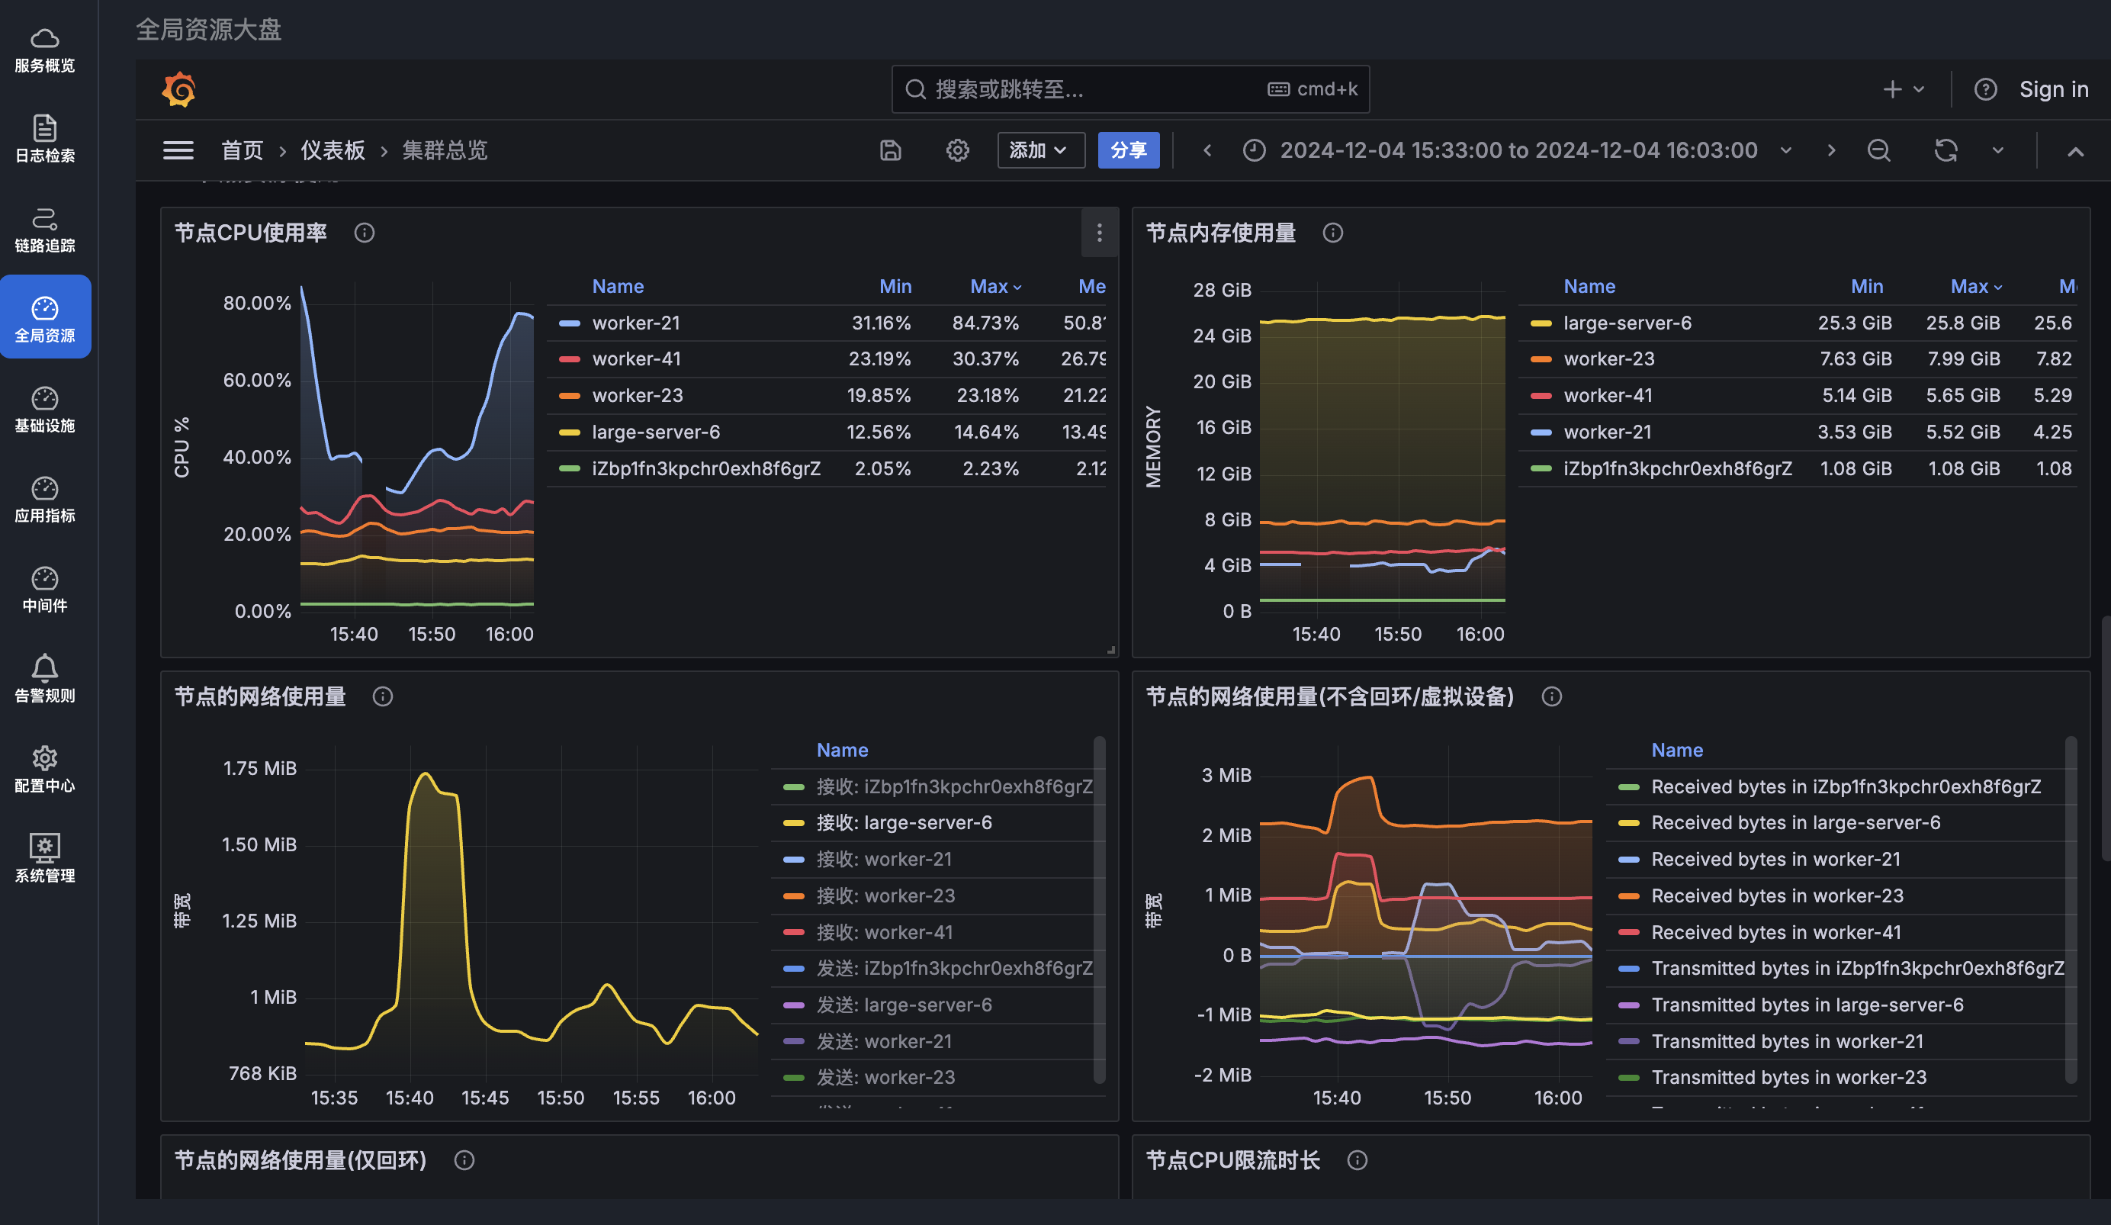
Task: Open refresh interval dropdown arrow
Action: (1998, 150)
